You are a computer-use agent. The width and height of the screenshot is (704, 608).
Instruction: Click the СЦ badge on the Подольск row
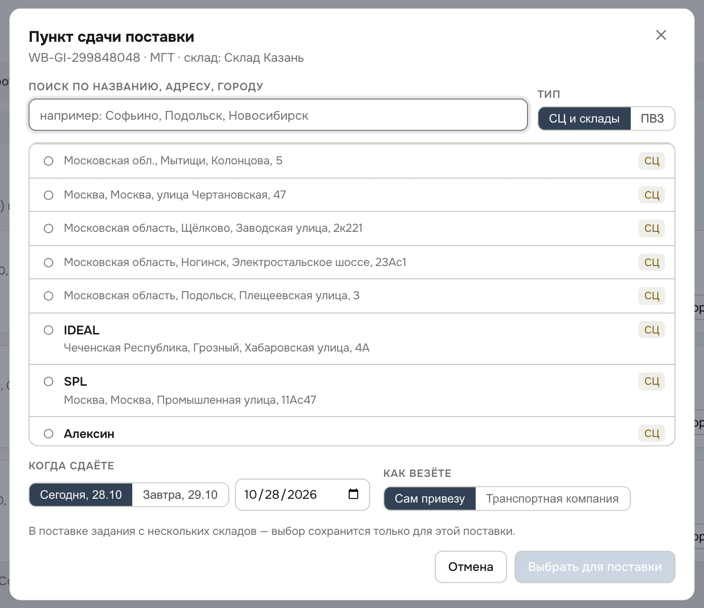click(x=652, y=296)
